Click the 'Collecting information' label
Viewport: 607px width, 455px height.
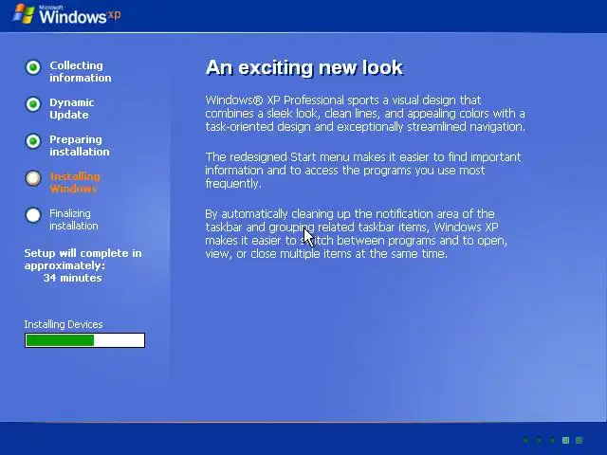pos(80,72)
